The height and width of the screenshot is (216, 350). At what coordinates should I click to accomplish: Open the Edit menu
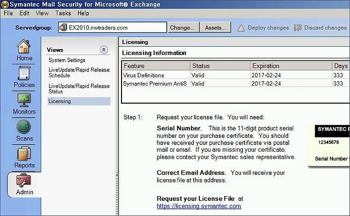(24, 13)
